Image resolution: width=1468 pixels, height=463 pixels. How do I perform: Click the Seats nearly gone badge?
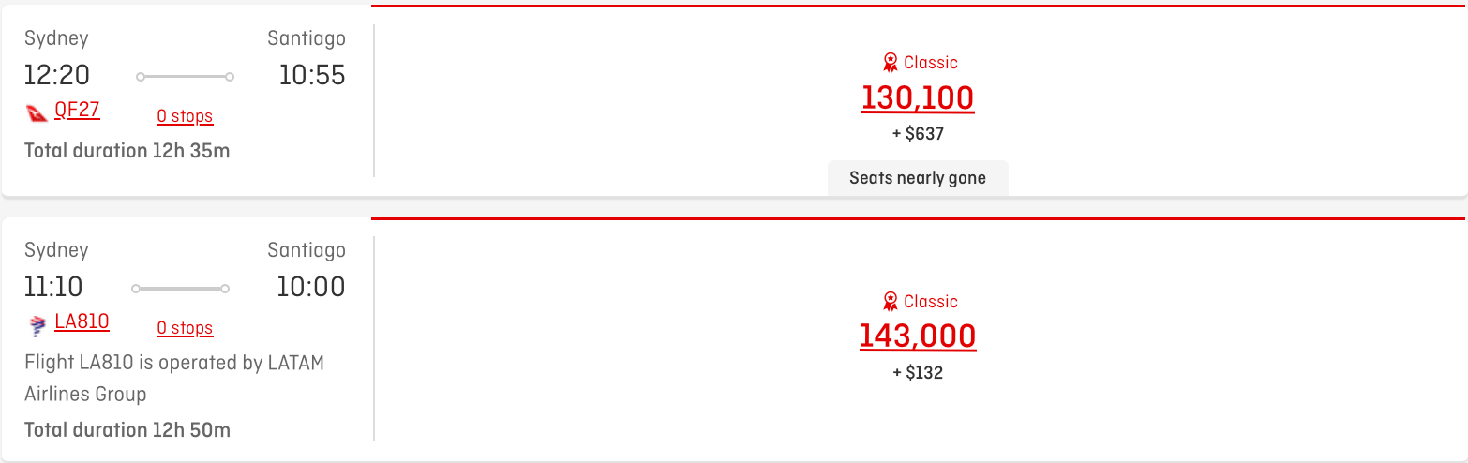pos(918,178)
